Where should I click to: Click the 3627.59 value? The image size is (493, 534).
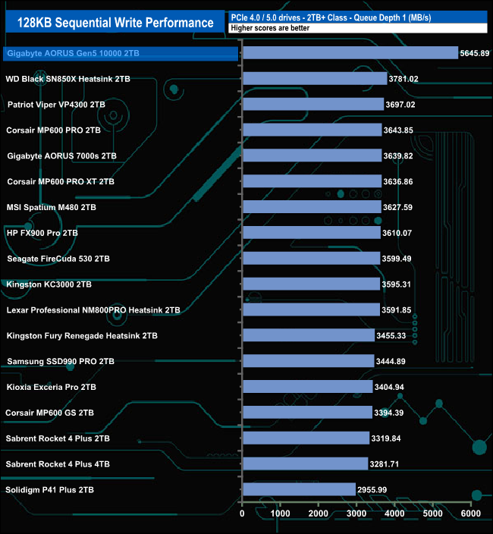point(397,207)
